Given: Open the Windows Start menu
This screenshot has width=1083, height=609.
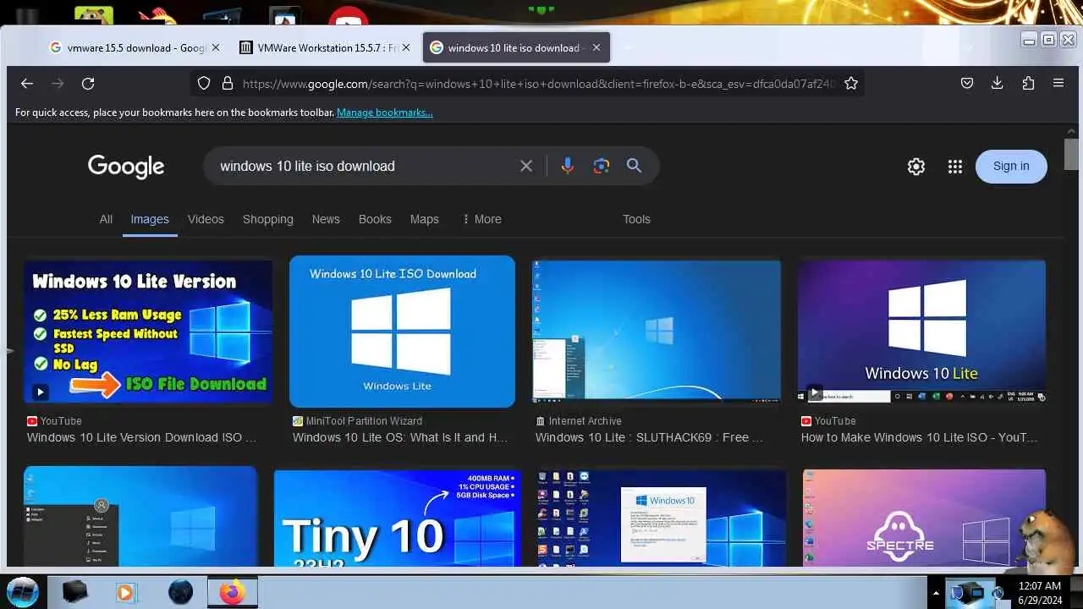Looking at the screenshot, I should (x=22, y=591).
